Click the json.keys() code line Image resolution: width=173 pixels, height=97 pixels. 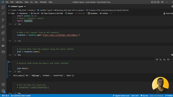coord(23,68)
